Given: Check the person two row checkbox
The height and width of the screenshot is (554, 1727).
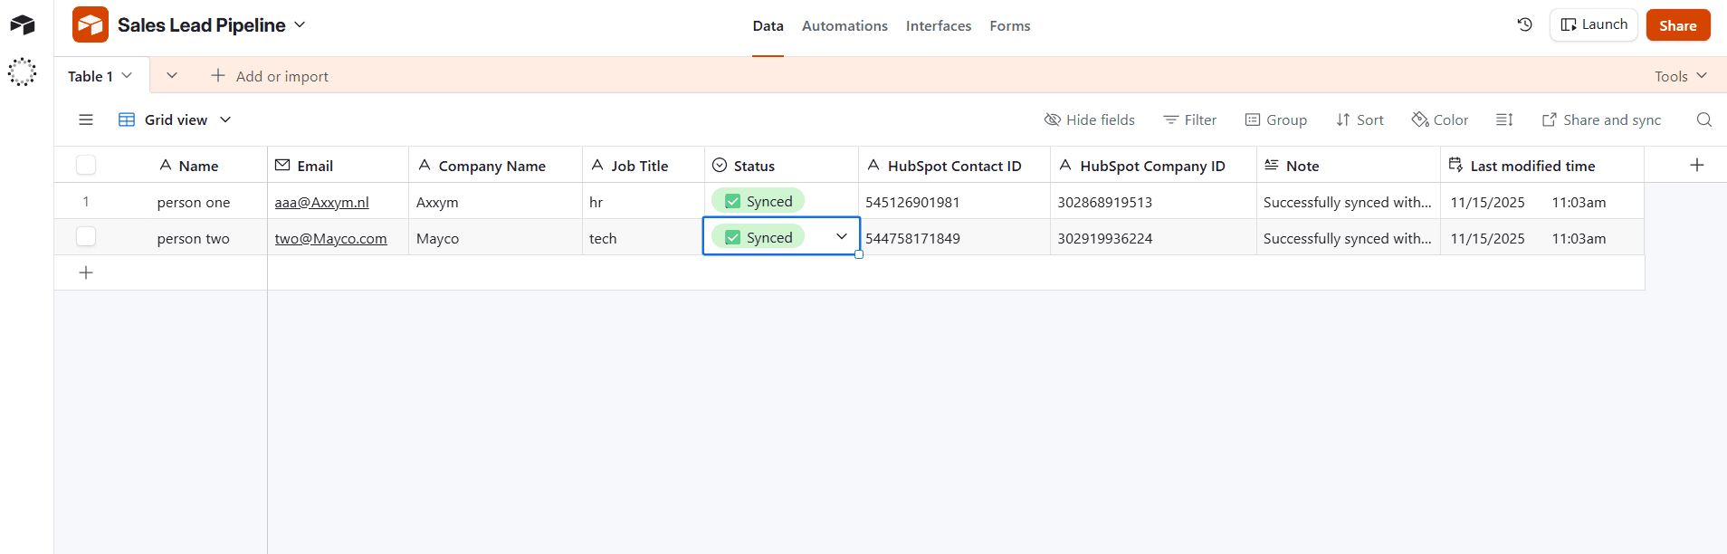Looking at the screenshot, I should (86, 237).
